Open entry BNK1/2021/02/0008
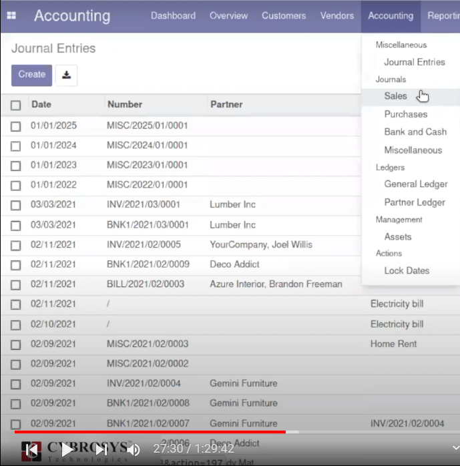Image resolution: width=460 pixels, height=466 pixels. 148,403
